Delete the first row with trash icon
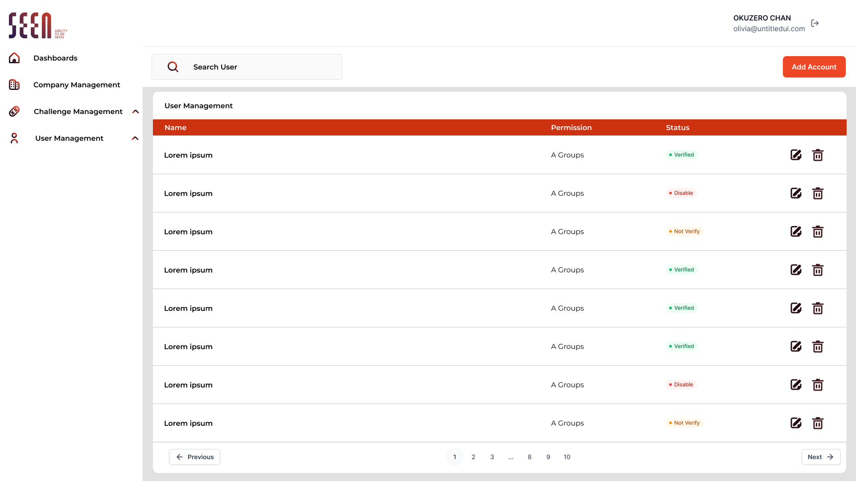 click(818, 155)
